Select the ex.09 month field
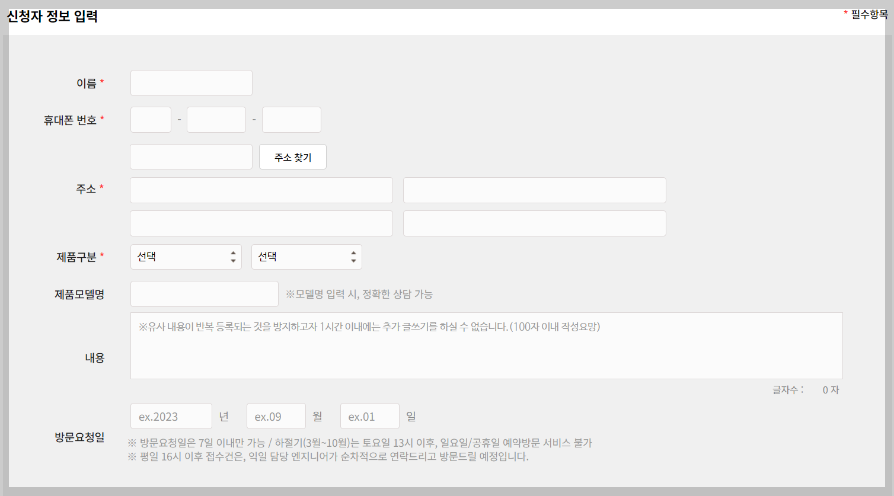 coord(276,415)
